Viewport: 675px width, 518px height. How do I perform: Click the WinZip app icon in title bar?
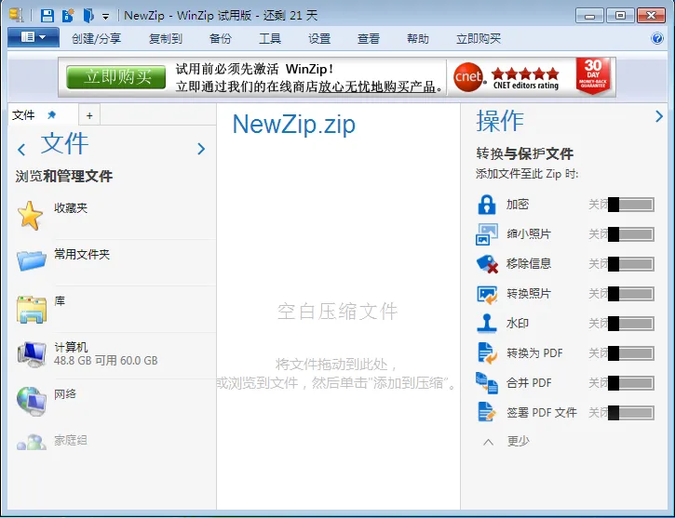pyautogui.click(x=16, y=15)
